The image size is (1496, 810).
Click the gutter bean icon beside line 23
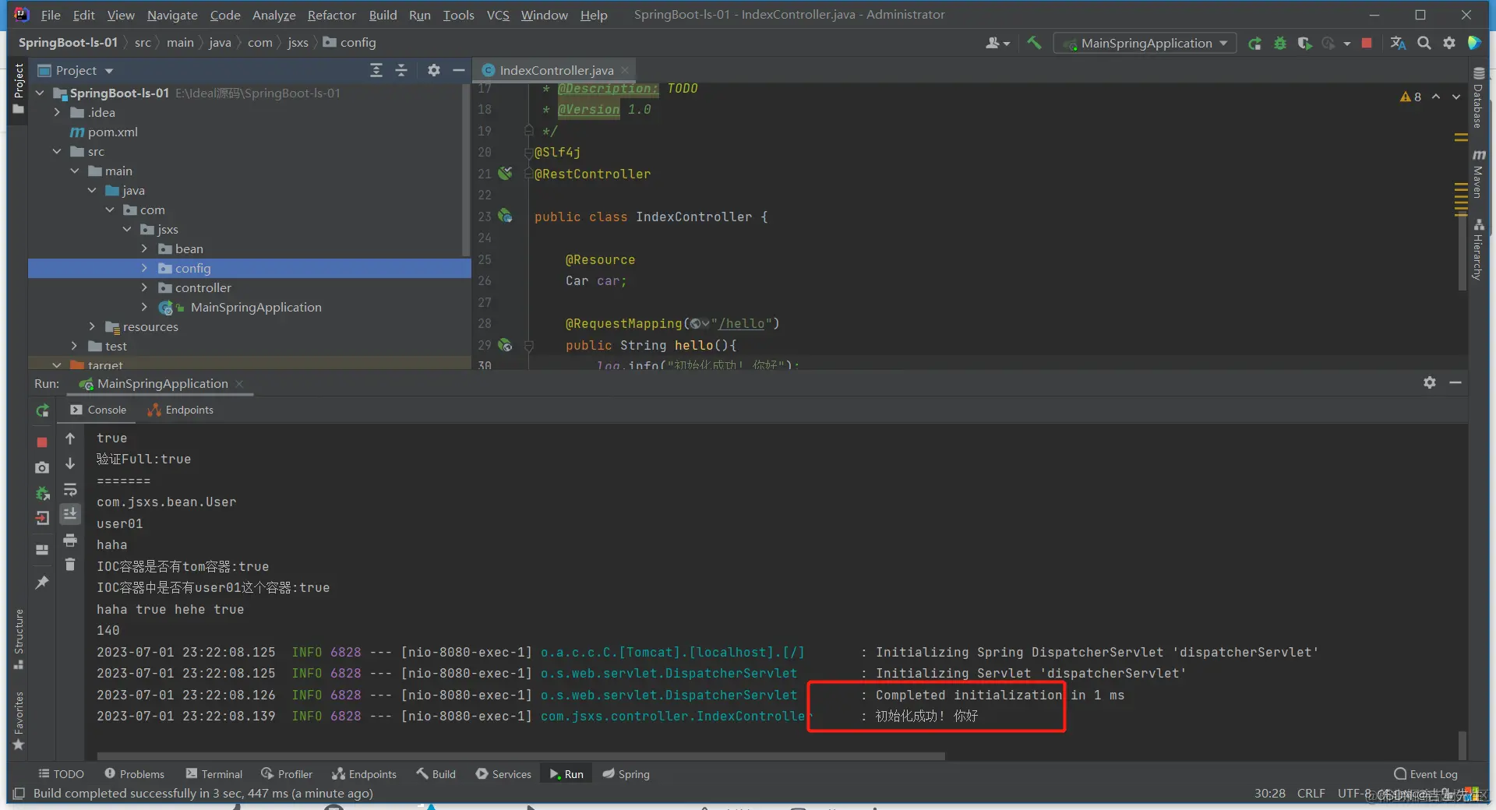coord(505,216)
